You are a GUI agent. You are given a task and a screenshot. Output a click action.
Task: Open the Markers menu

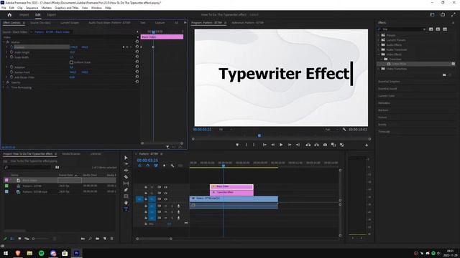click(46, 8)
